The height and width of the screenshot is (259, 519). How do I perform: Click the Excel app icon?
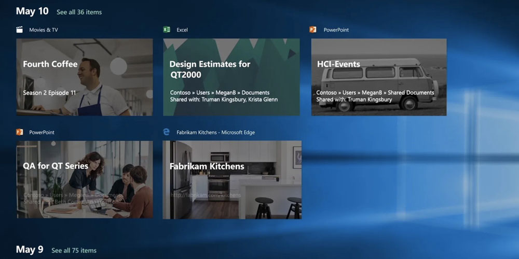pyautogui.click(x=167, y=30)
